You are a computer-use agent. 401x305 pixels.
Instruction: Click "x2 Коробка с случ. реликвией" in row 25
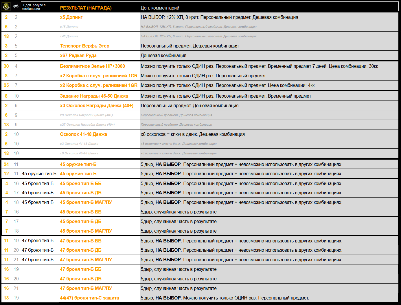pyautogui.click(x=99, y=85)
